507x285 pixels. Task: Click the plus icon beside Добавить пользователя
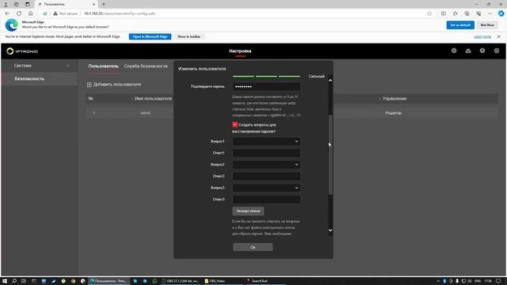coord(90,85)
